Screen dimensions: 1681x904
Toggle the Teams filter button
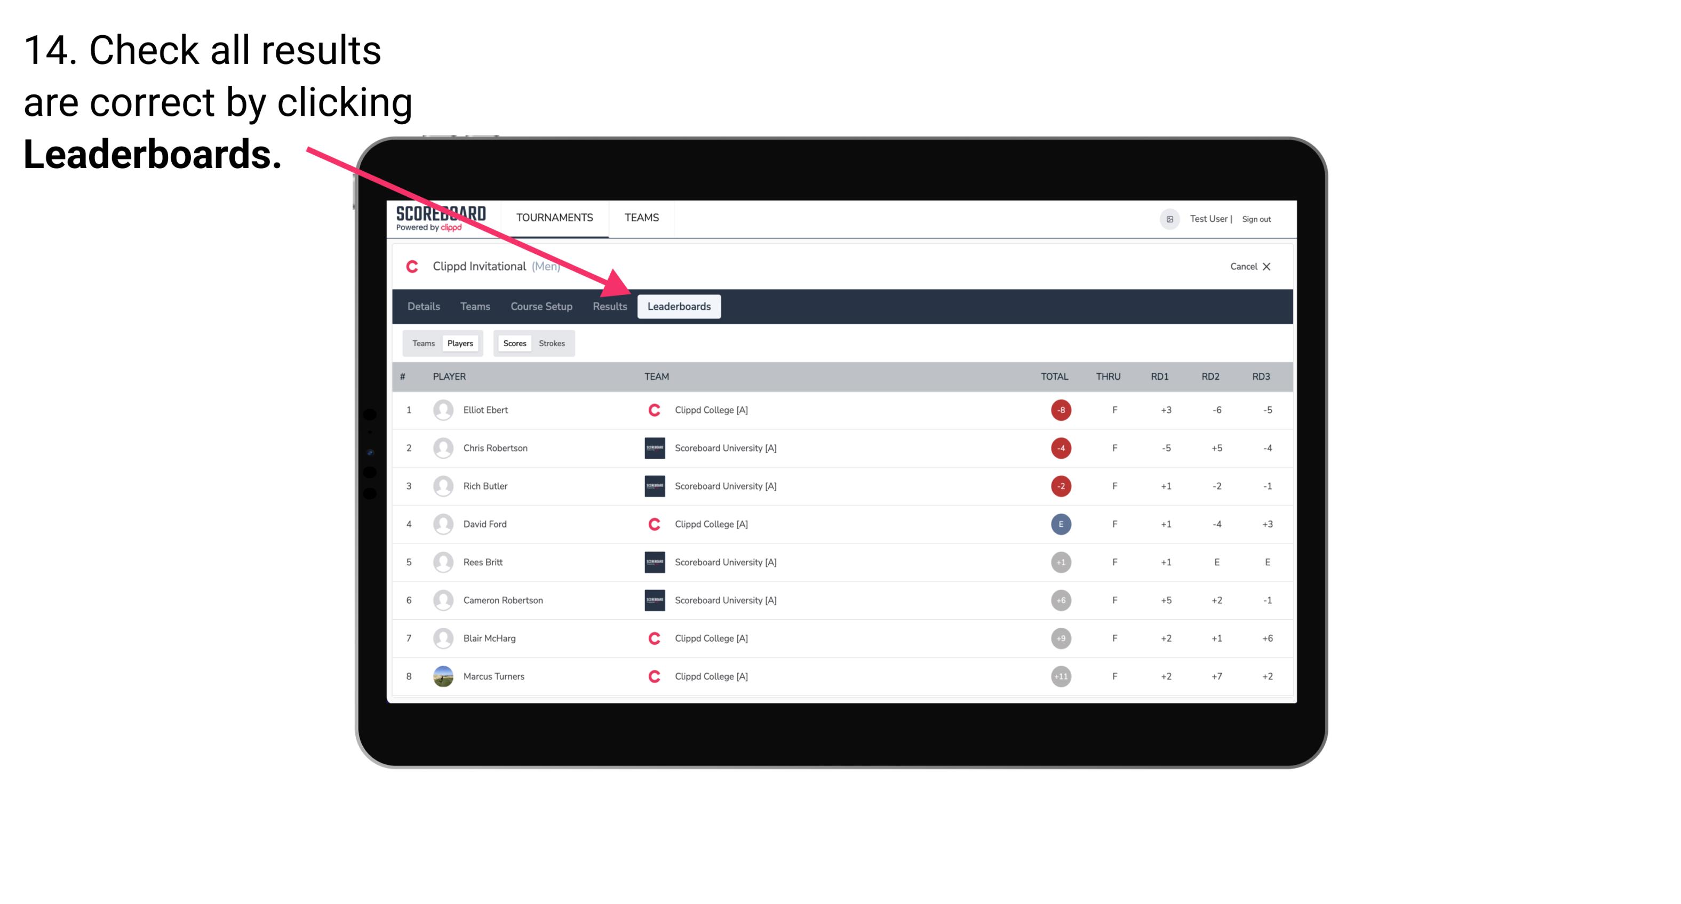point(422,342)
